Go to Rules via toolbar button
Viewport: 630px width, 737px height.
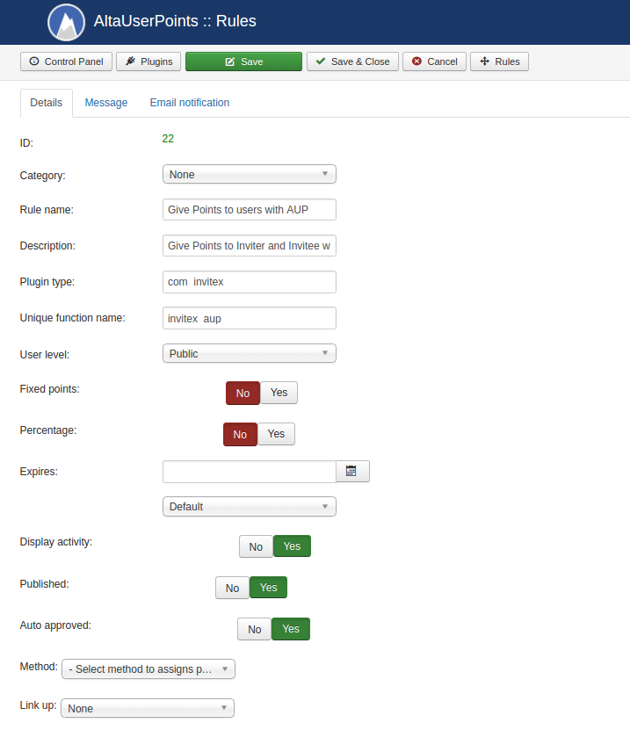(x=499, y=61)
